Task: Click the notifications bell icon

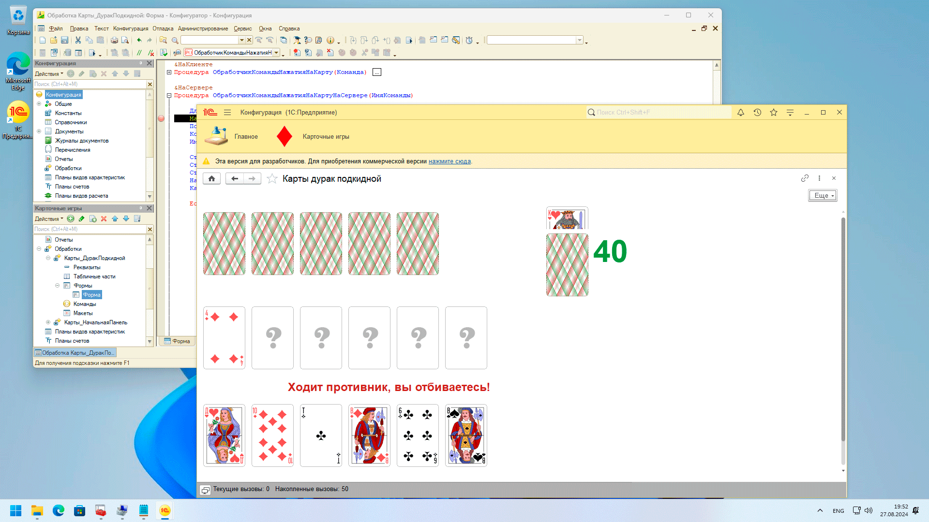Action: point(741,113)
